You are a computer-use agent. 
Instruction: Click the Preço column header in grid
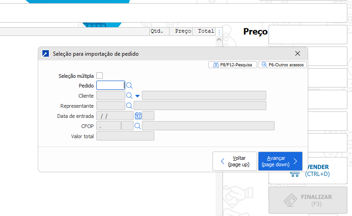(x=181, y=31)
